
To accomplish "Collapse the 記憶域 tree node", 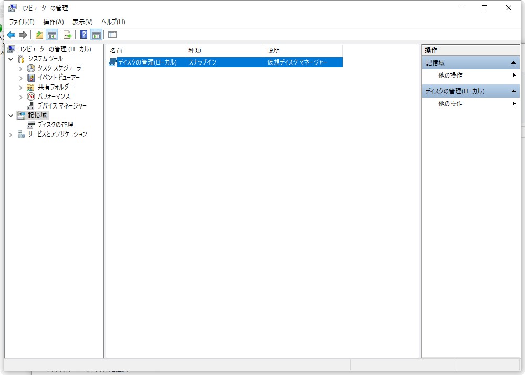I will point(10,115).
